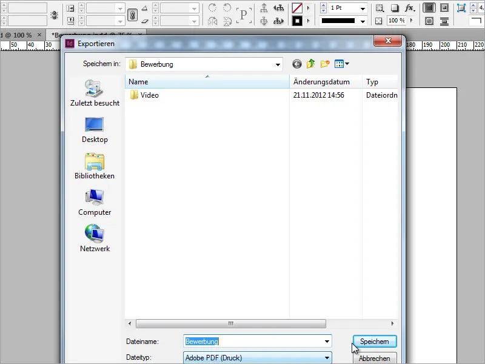This screenshot has height=364, width=485.
Task: Select previous object icon
Action: point(279,8)
